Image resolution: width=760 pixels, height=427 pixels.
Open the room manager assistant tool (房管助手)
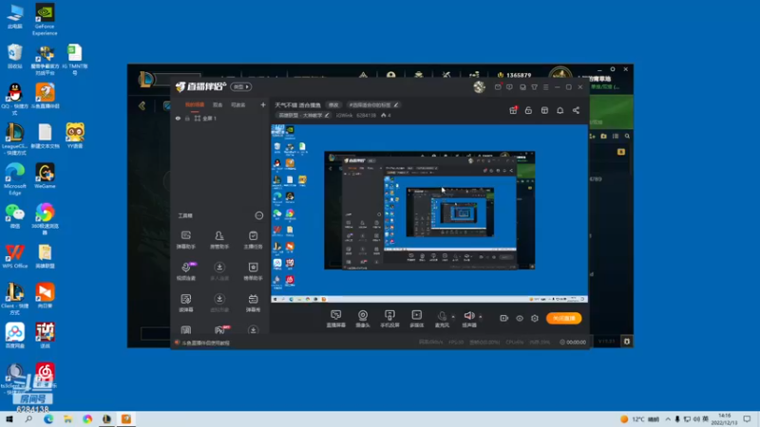219,240
